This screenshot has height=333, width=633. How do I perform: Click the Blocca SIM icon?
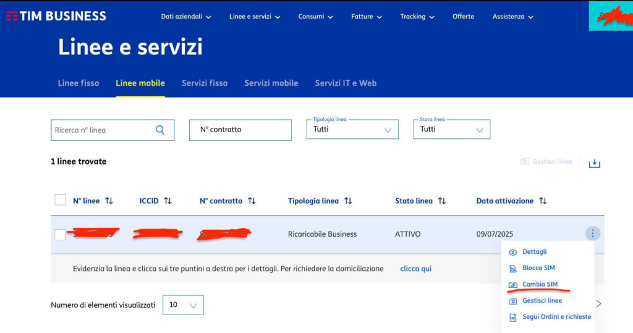tap(512, 268)
